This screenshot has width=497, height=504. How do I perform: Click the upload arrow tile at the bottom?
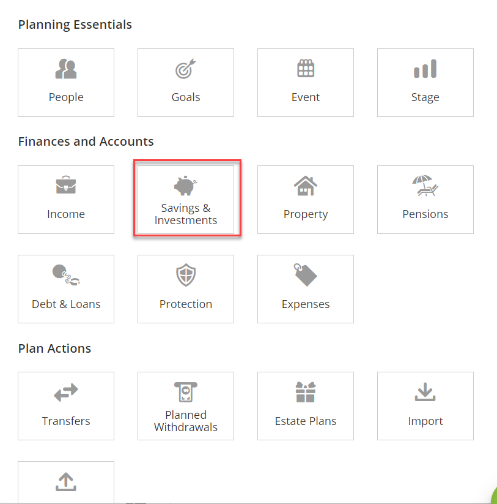click(x=66, y=482)
